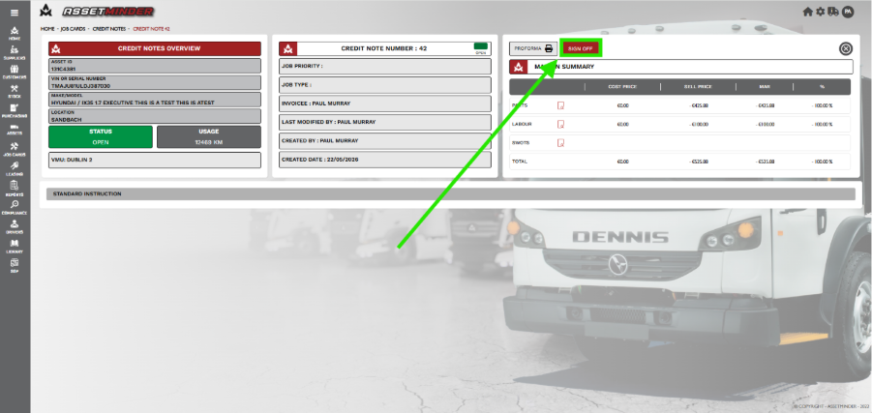
Task: Click the % column header
Action: coord(822,87)
